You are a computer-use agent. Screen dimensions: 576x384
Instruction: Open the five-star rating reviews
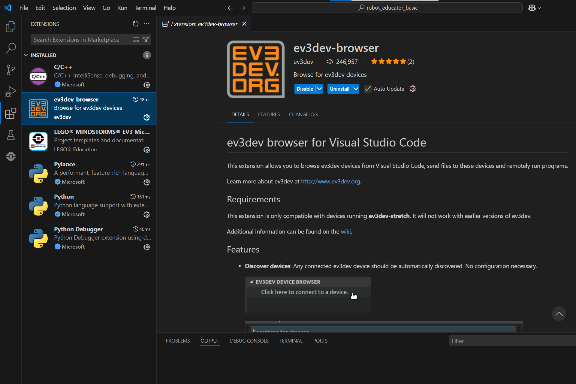tap(393, 62)
